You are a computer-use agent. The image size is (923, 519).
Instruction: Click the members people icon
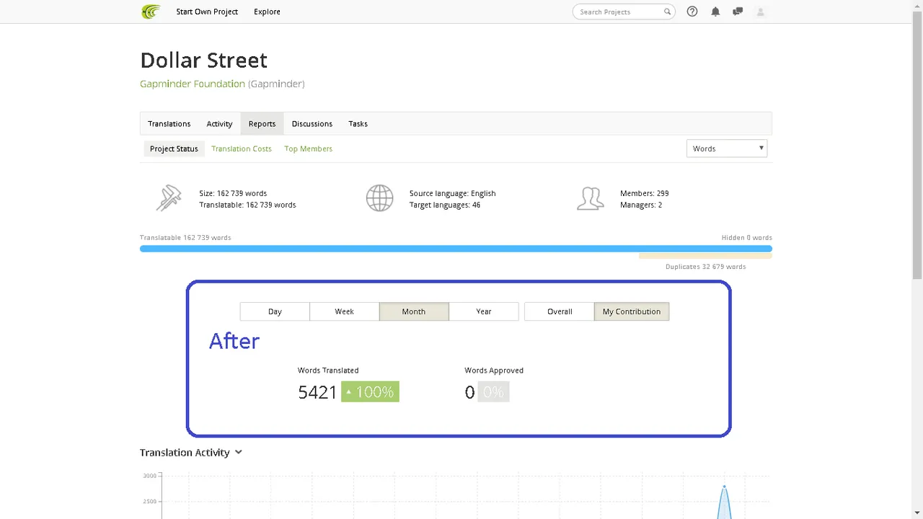[590, 198]
